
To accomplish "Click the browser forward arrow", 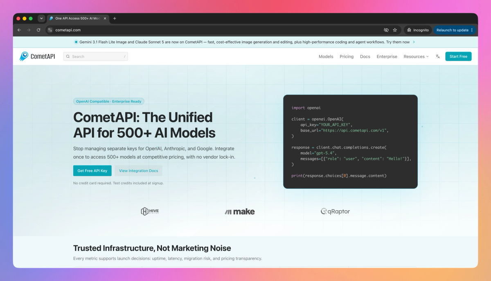I will coord(29,30).
